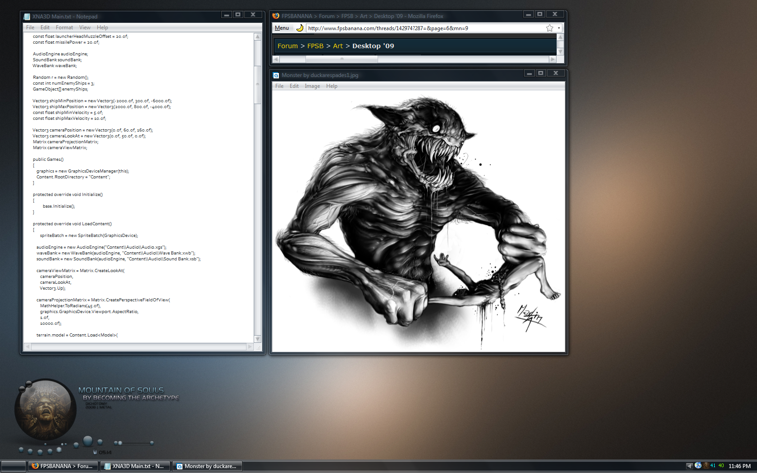This screenshot has height=473, width=757.
Task: Click the Firefox vertical scrollbar up arrow
Action: coord(560,37)
